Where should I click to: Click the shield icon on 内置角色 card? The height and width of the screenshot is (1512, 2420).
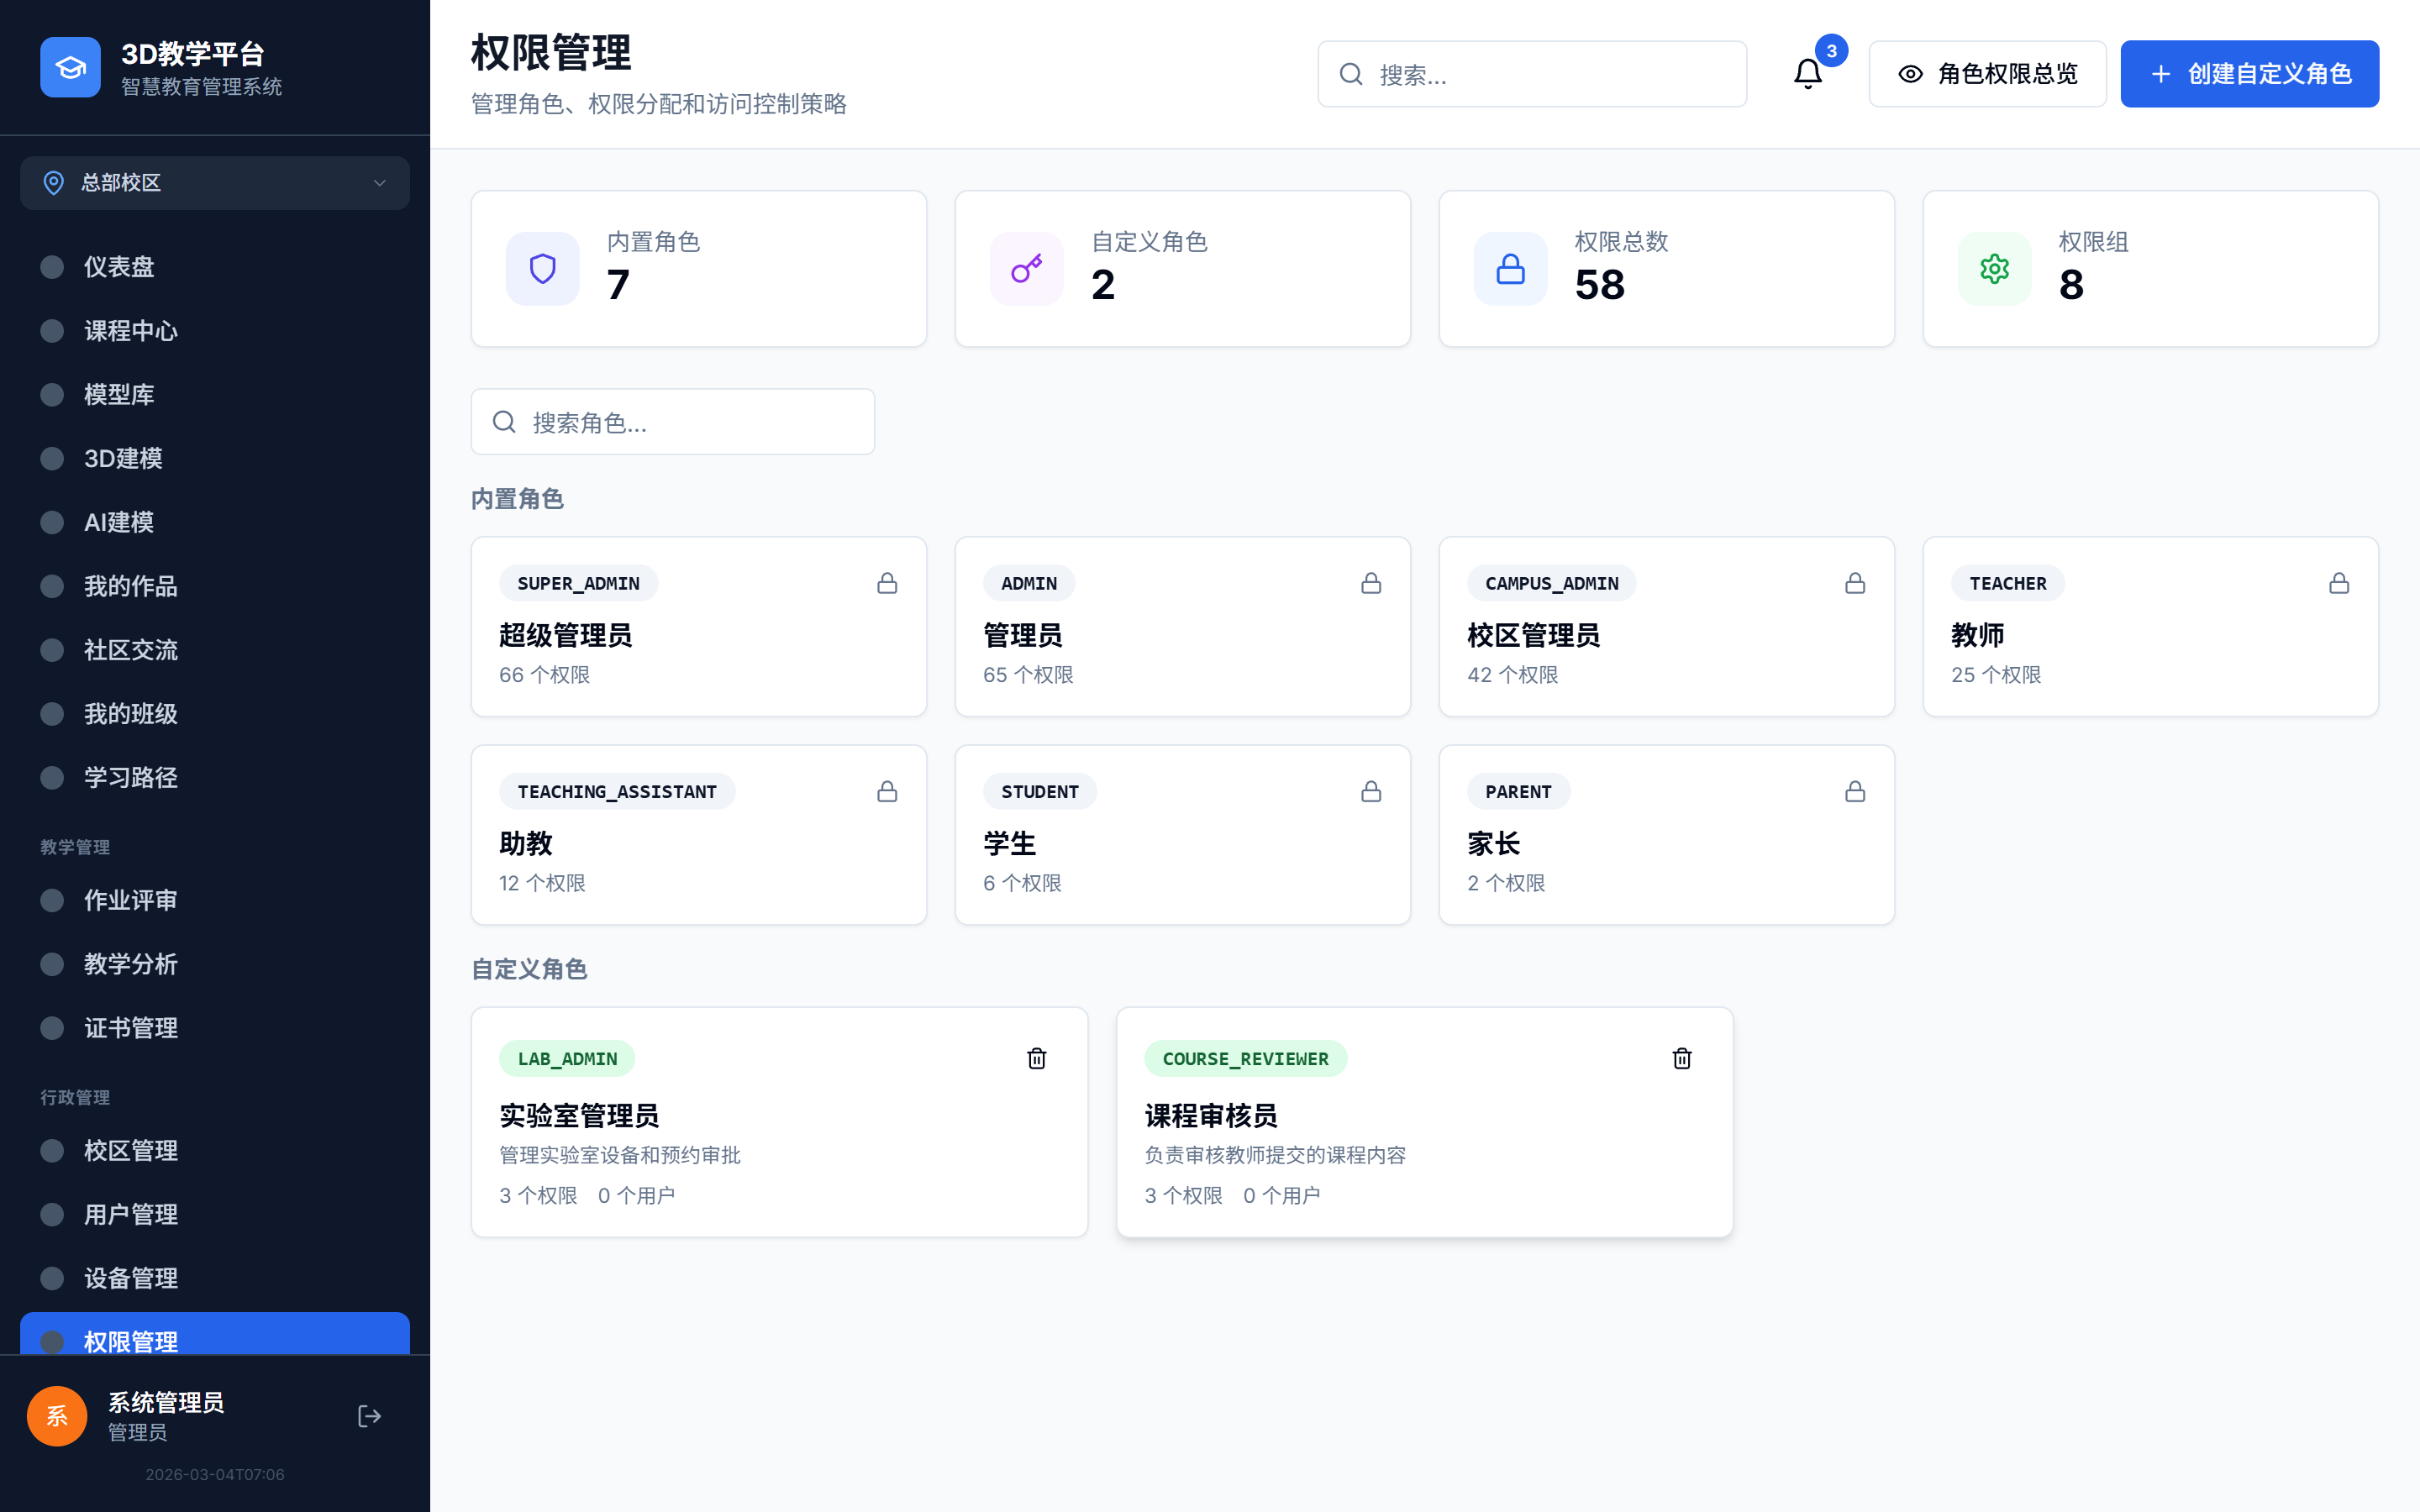click(542, 268)
